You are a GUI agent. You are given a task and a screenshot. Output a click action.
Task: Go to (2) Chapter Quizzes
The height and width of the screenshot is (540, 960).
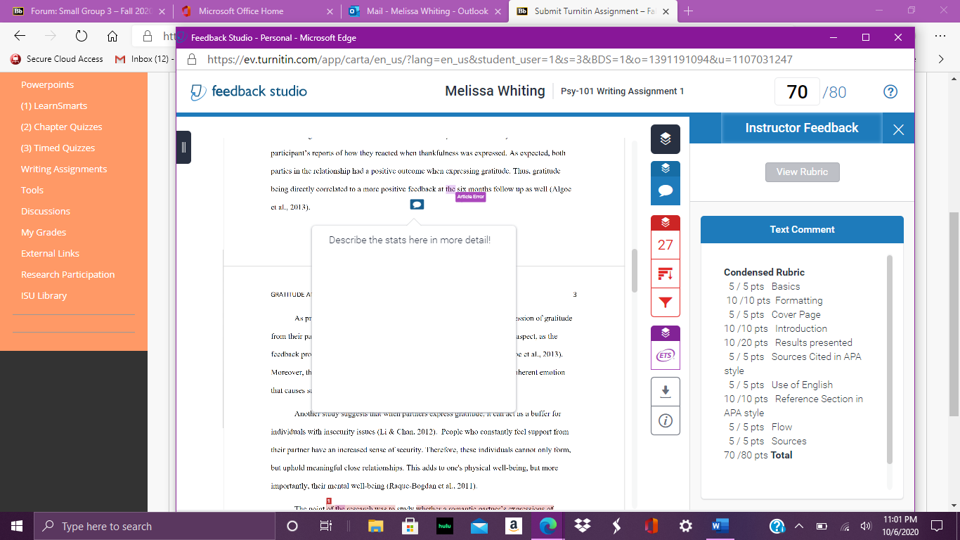pos(62,127)
